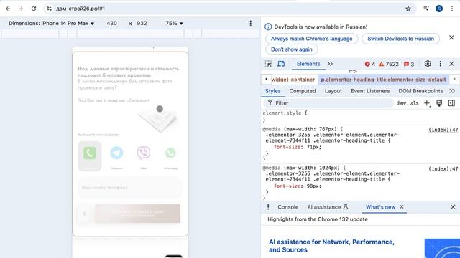This screenshot has height=258, width=460.
Task: Click the viewport height field 932
Action: pos(142,24)
